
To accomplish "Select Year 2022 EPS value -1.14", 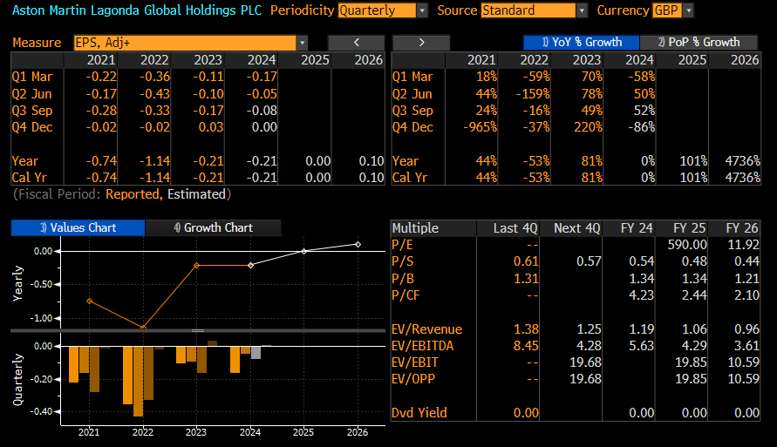I will [154, 161].
